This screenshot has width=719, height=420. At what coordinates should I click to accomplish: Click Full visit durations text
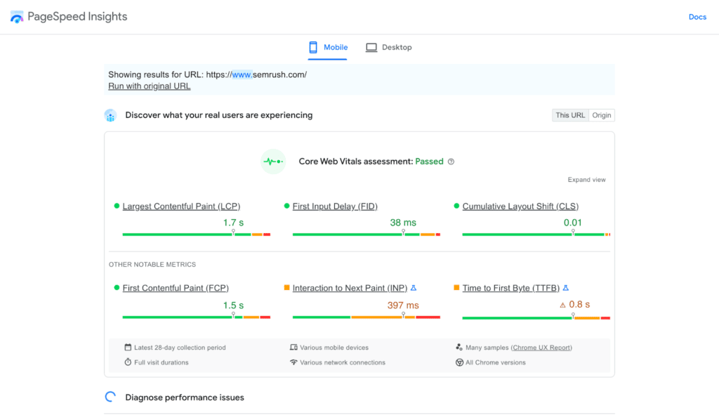coord(161,362)
